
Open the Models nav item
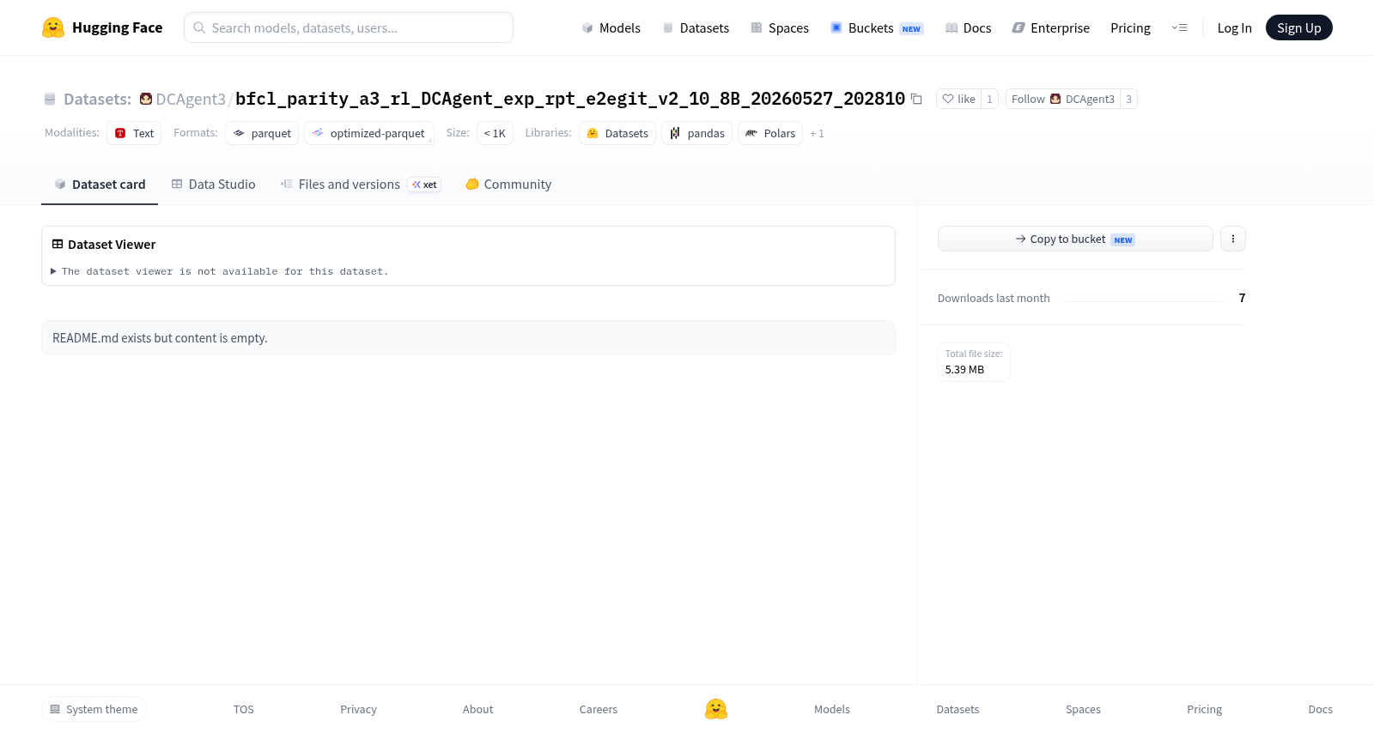[x=611, y=27]
